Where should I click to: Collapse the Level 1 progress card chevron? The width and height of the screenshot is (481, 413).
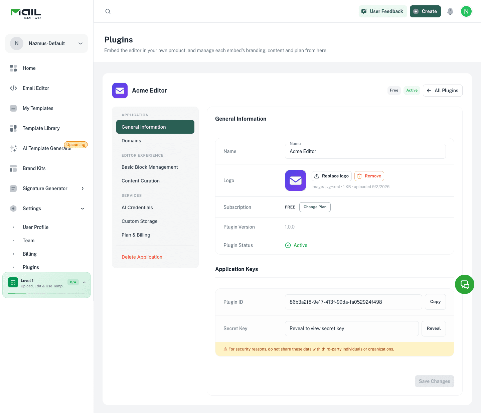click(84, 282)
